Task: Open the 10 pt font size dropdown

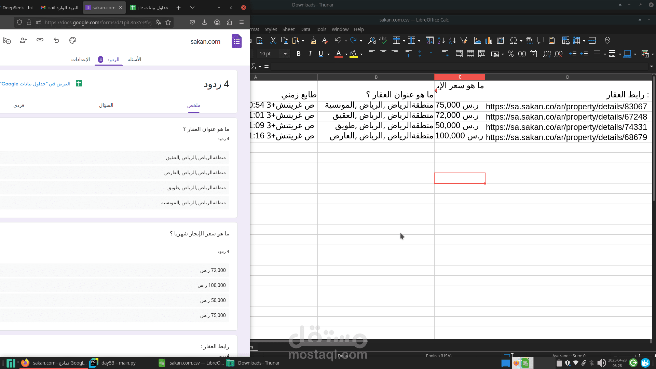Action: (285, 54)
